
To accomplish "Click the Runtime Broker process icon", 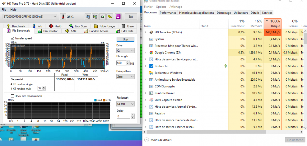I will click(151, 93).
